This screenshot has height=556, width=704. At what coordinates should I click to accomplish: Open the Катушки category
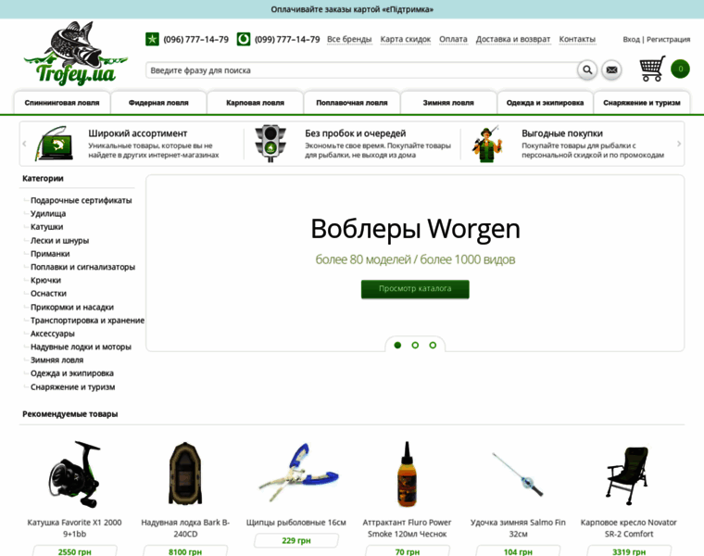click(x=46, y=227)
